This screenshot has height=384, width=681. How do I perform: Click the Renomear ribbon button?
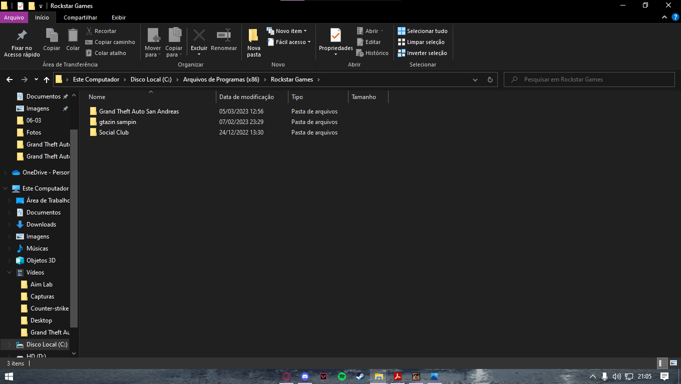(x=224, y=40)
